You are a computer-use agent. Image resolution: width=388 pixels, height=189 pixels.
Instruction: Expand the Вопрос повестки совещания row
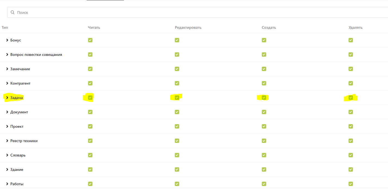point(7,55)
